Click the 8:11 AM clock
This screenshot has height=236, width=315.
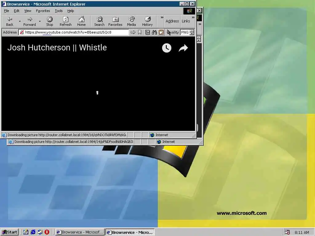tap(302, 232)
